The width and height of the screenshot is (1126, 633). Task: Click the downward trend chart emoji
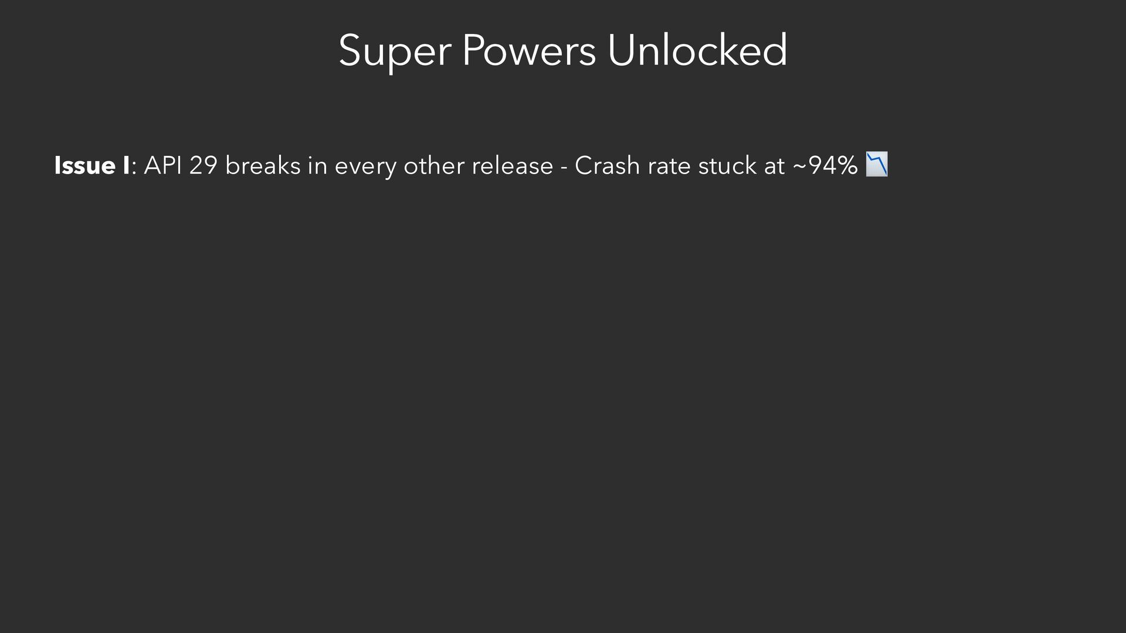point(877,164)
